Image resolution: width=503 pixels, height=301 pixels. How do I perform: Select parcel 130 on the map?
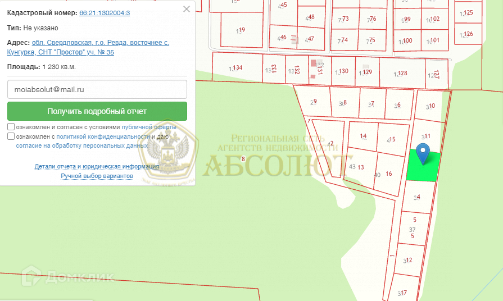tap(343, 71)
